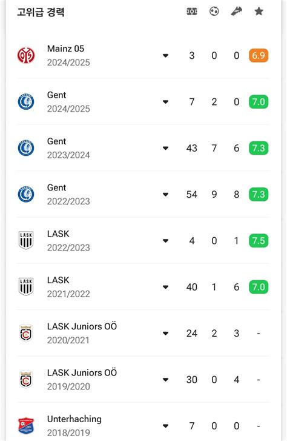This screenshot has height=441, width=287.
Task: Click the 7.3 rating for Gent 2023/2024
Action: coord(259,148)
